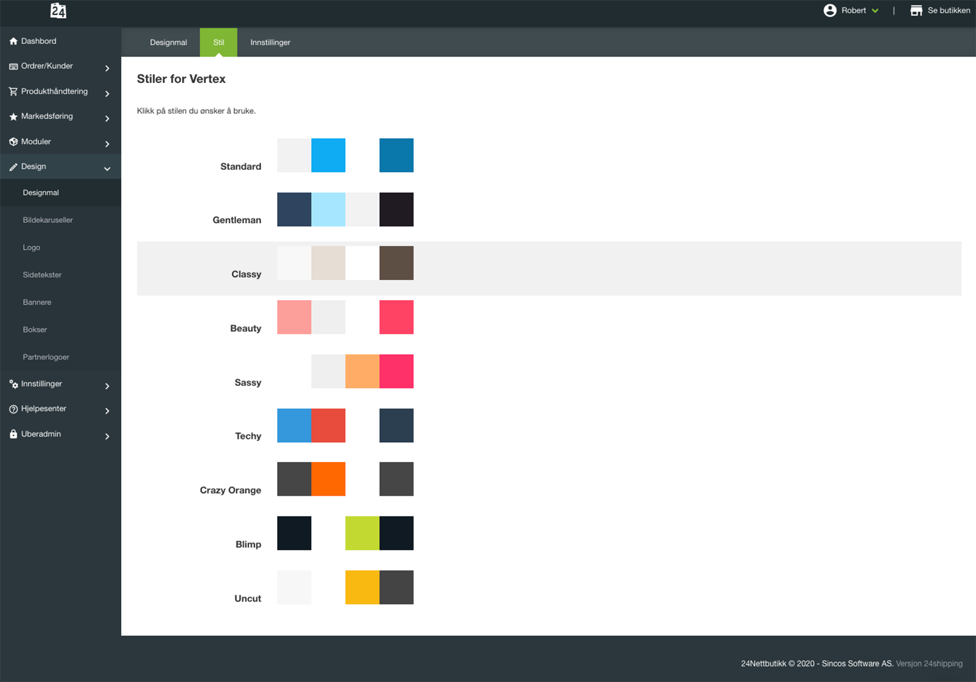Open the Robert user dropdown arrow
This screenshot has width=976, height=682.
[x=875, y=11]
